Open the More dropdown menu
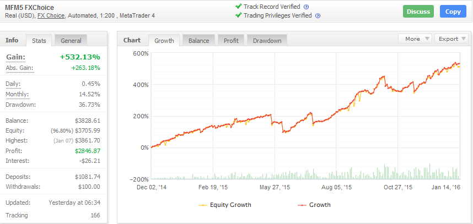The width and height of the screenshot is (473, 224). pyautogui.click(x=415, y=39)
